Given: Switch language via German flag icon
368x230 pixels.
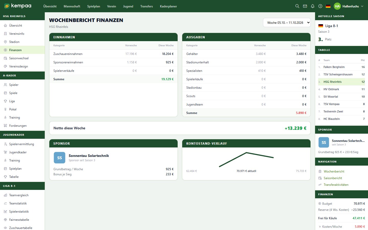Looking at the screenshot, I should [328, 6].
